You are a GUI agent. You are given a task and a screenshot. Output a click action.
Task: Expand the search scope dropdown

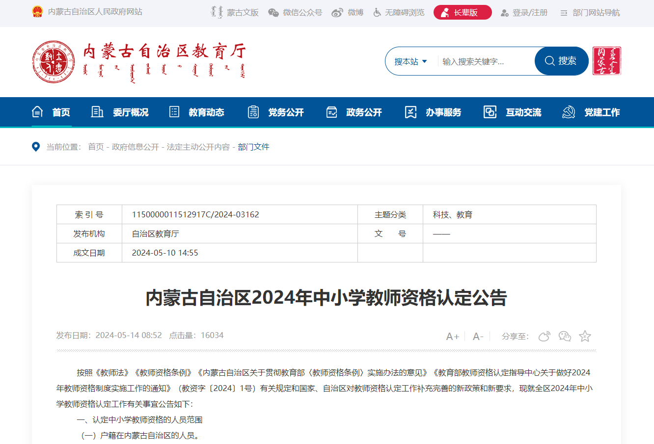[x=411, y=61]
